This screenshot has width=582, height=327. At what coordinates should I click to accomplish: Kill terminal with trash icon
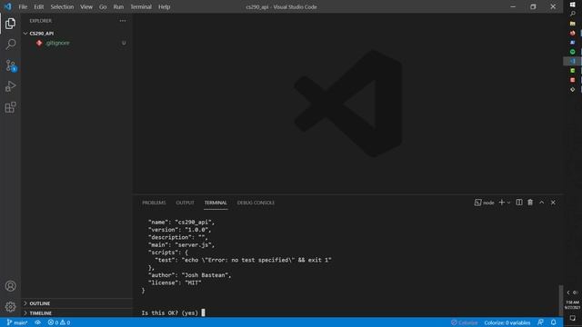[x=530, y=203]
